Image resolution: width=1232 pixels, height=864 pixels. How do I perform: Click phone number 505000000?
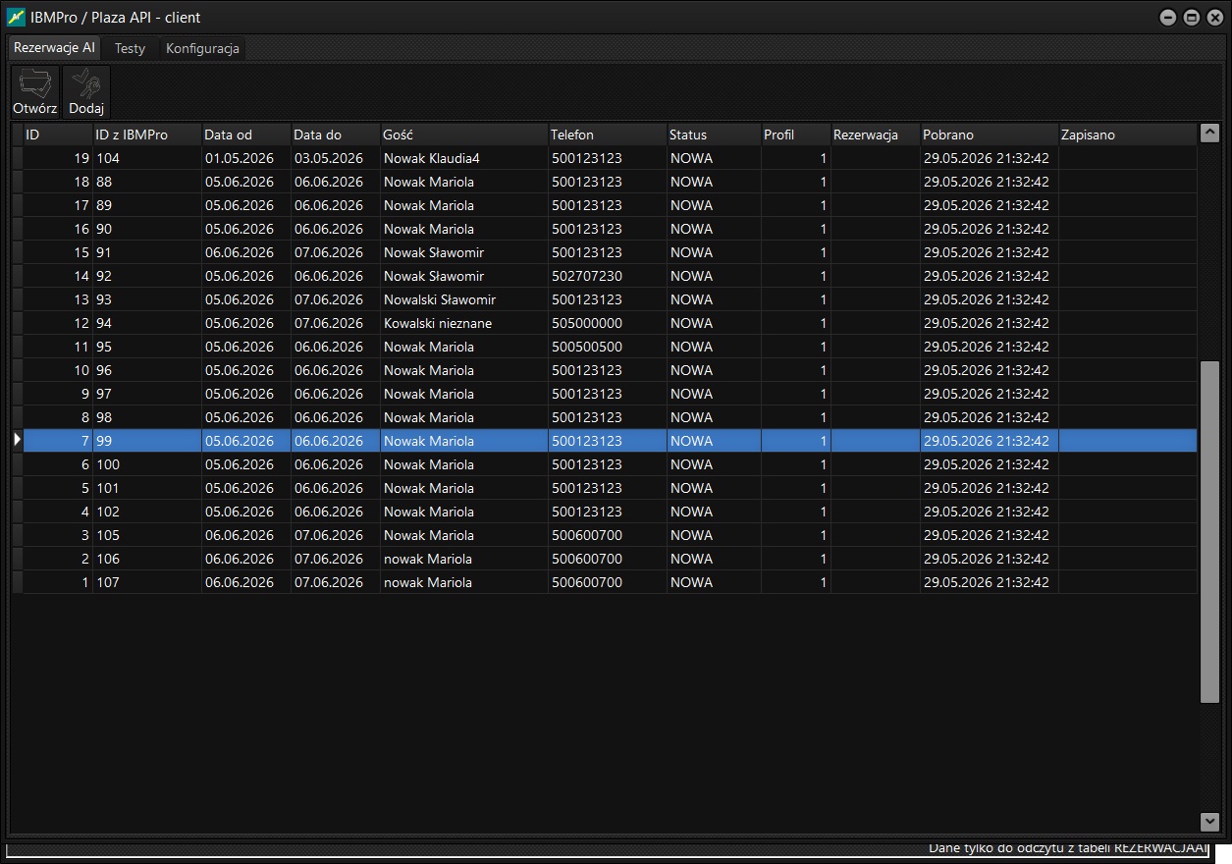click(x=586, y=323)
